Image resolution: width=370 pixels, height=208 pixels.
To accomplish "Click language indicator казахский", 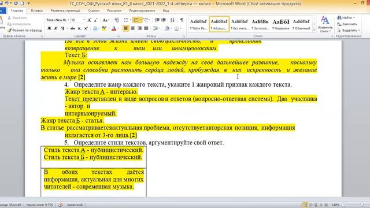I will coord(75,205).
